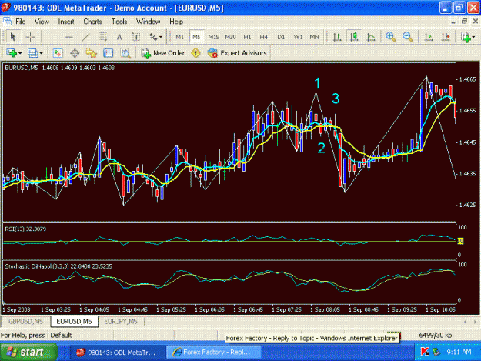The width and height of the screenshot is (481, 361).
Task: Switch timeframe to H1
Action: tap(247, 37)
